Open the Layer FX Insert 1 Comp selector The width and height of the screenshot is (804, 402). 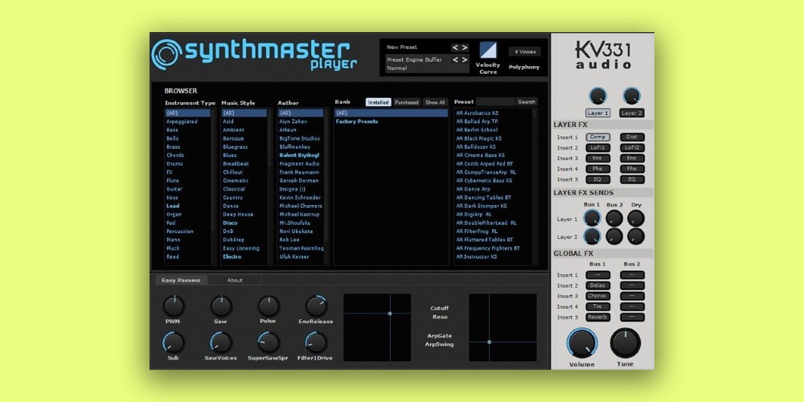tap(598, 137)
